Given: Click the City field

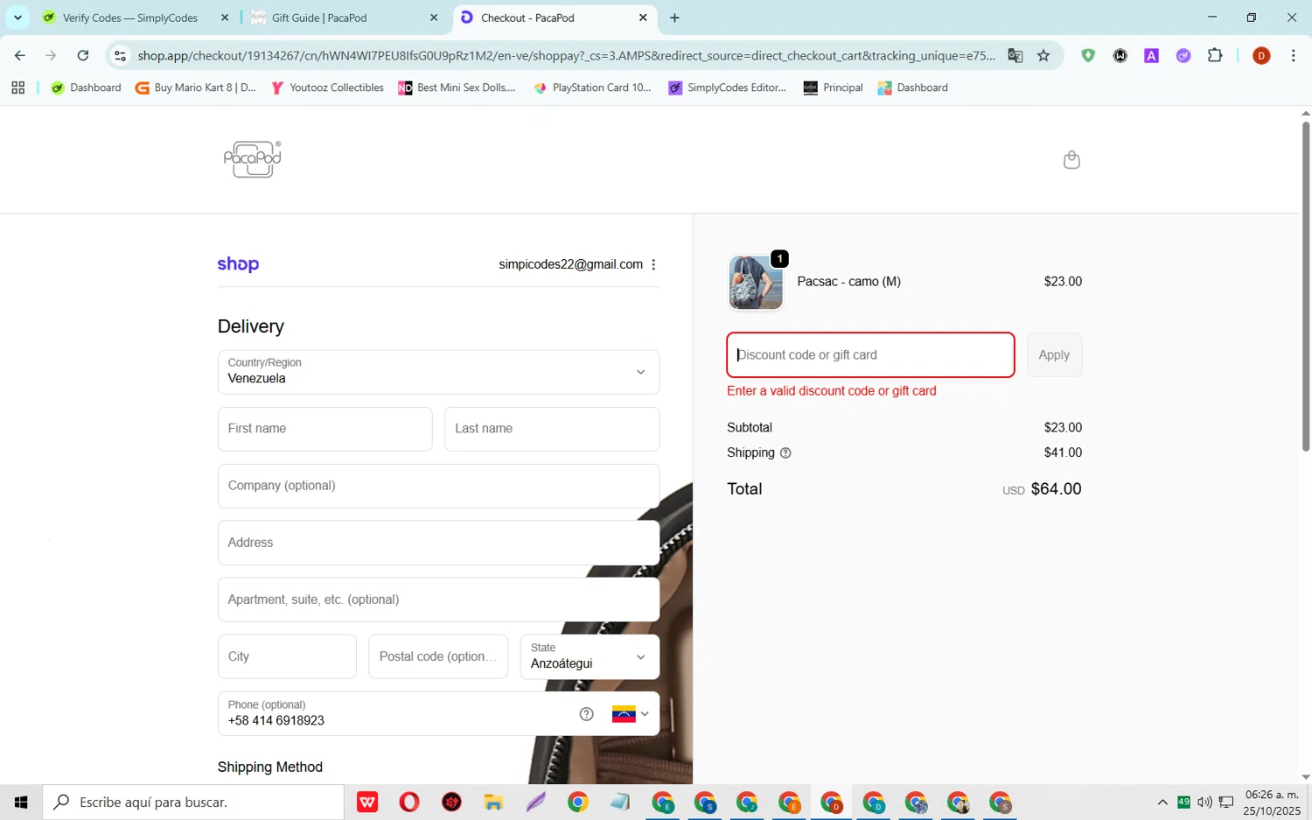Looking at the screenshot, I should coord(287,656).
